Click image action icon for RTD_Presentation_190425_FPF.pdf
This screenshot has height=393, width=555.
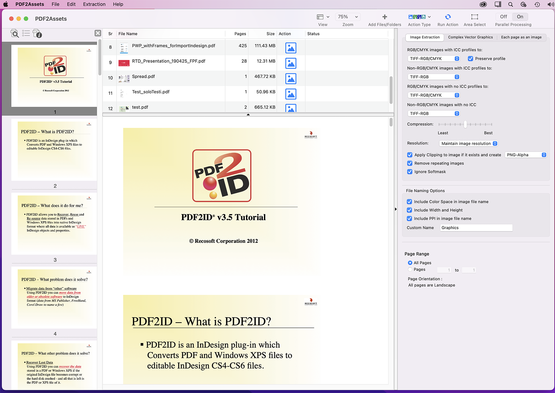(291, 63)
